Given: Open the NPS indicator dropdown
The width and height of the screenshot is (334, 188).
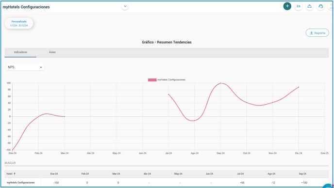Looking at the screenshot, I should [25, 67].
